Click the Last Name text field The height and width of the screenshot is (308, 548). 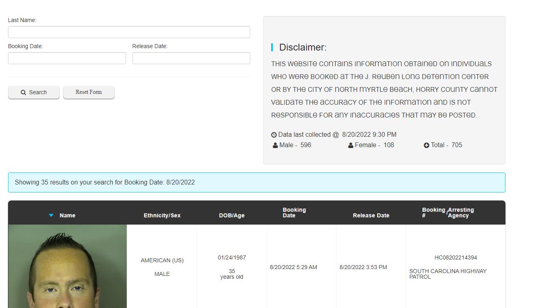[129, 32]
